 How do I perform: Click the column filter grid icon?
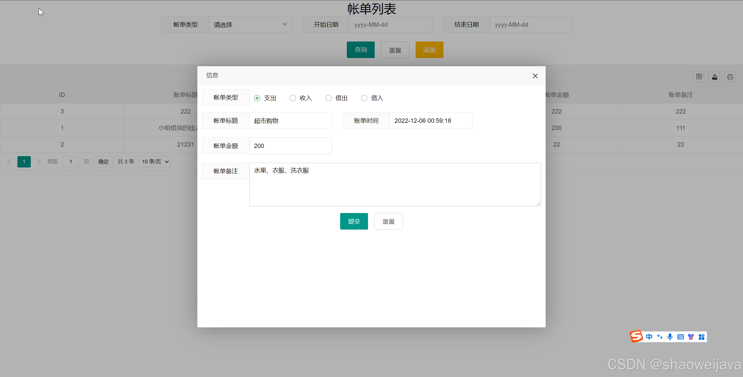(699, 77)
